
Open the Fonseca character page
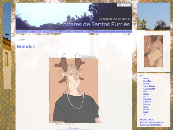[x=147, y=99]
